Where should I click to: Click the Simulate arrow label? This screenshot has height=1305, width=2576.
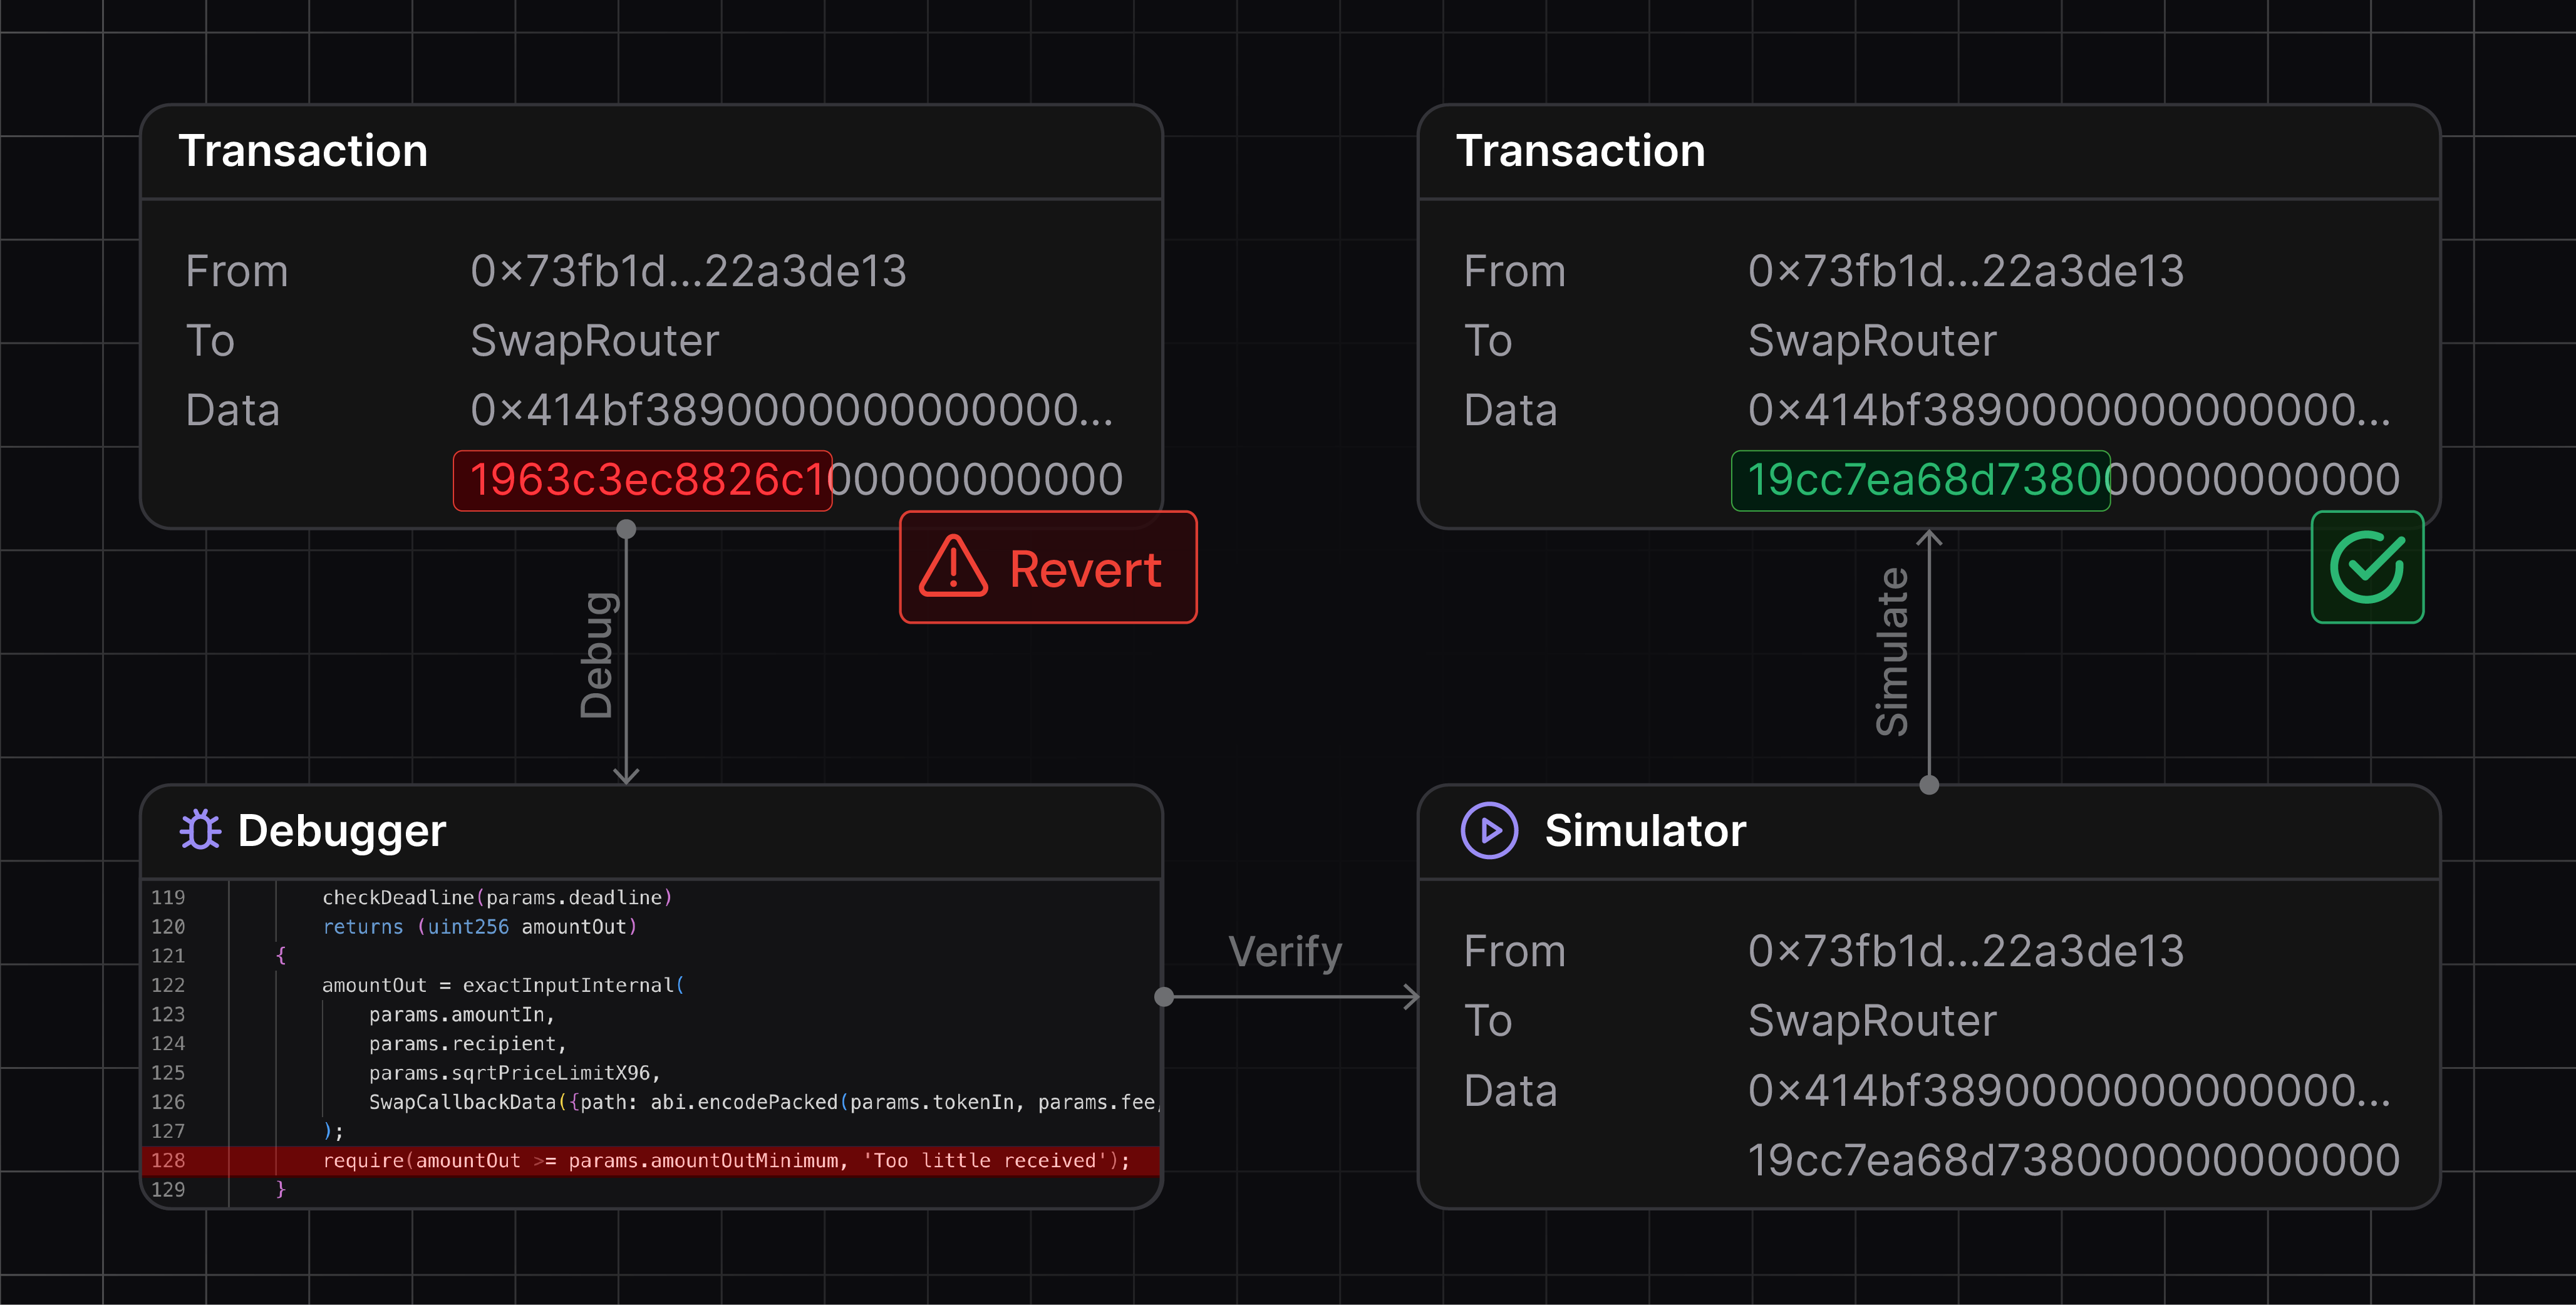pyautogui.click(x=1893, y=652)
